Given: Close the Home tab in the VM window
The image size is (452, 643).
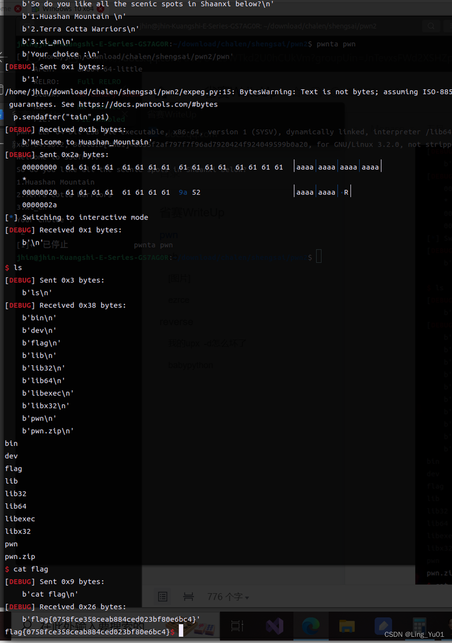Looking at the screenshot, I should click(18, 8).
